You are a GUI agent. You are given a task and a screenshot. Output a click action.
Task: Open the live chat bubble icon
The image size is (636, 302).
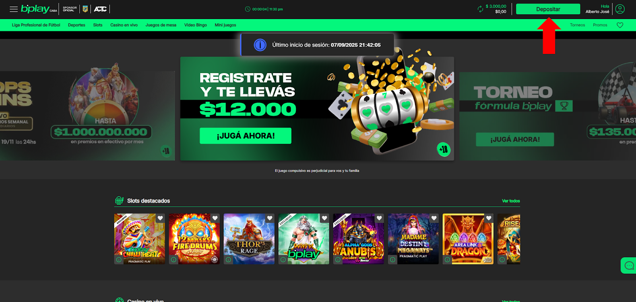629,265
